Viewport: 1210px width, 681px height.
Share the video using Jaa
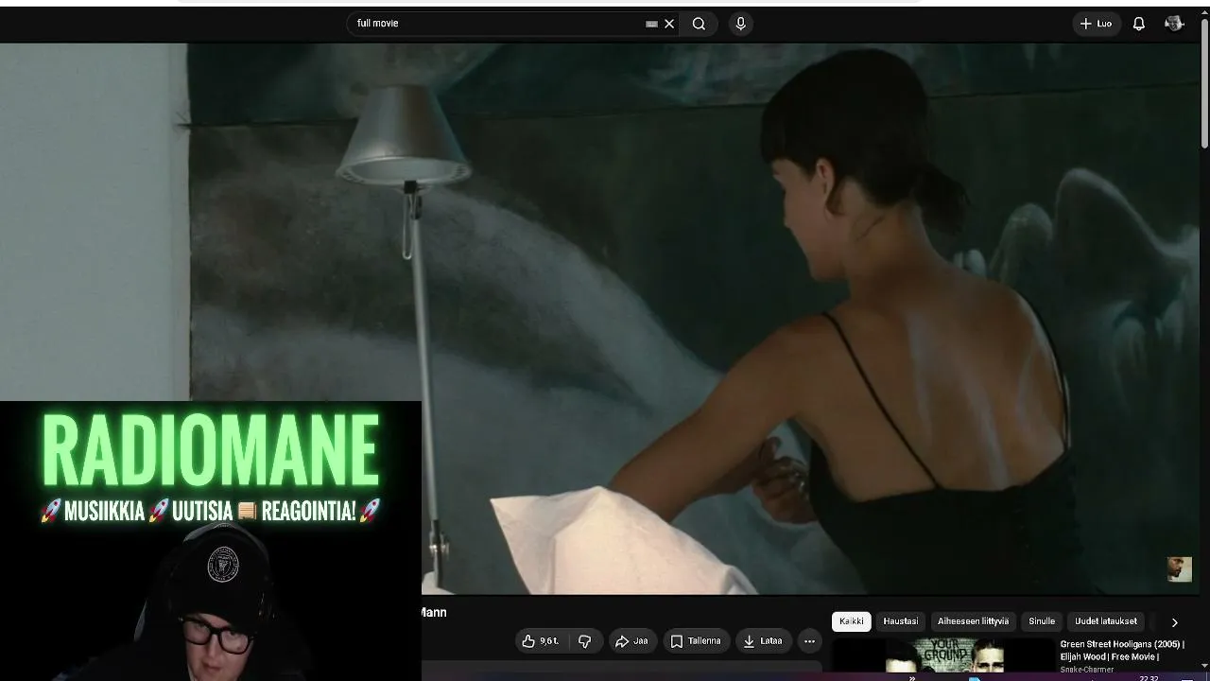[x=631, y=641]
